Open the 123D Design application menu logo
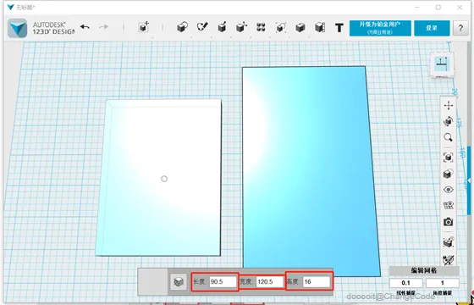 17,28
